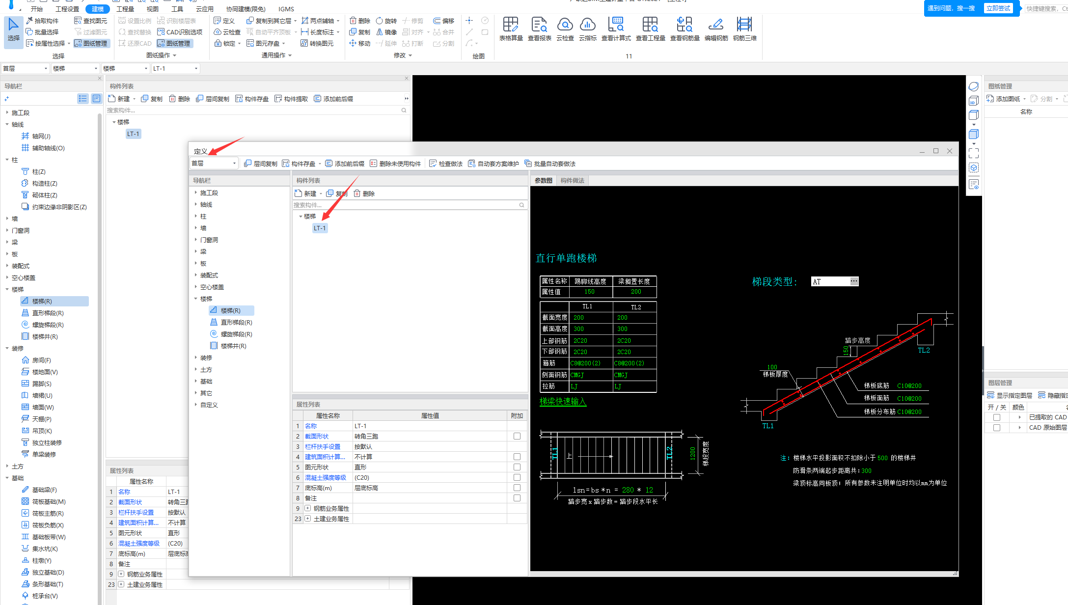Collapse 楼梯 node in 定义 navigation
The image size is (1068, 605).
click(x=195, y=299)
